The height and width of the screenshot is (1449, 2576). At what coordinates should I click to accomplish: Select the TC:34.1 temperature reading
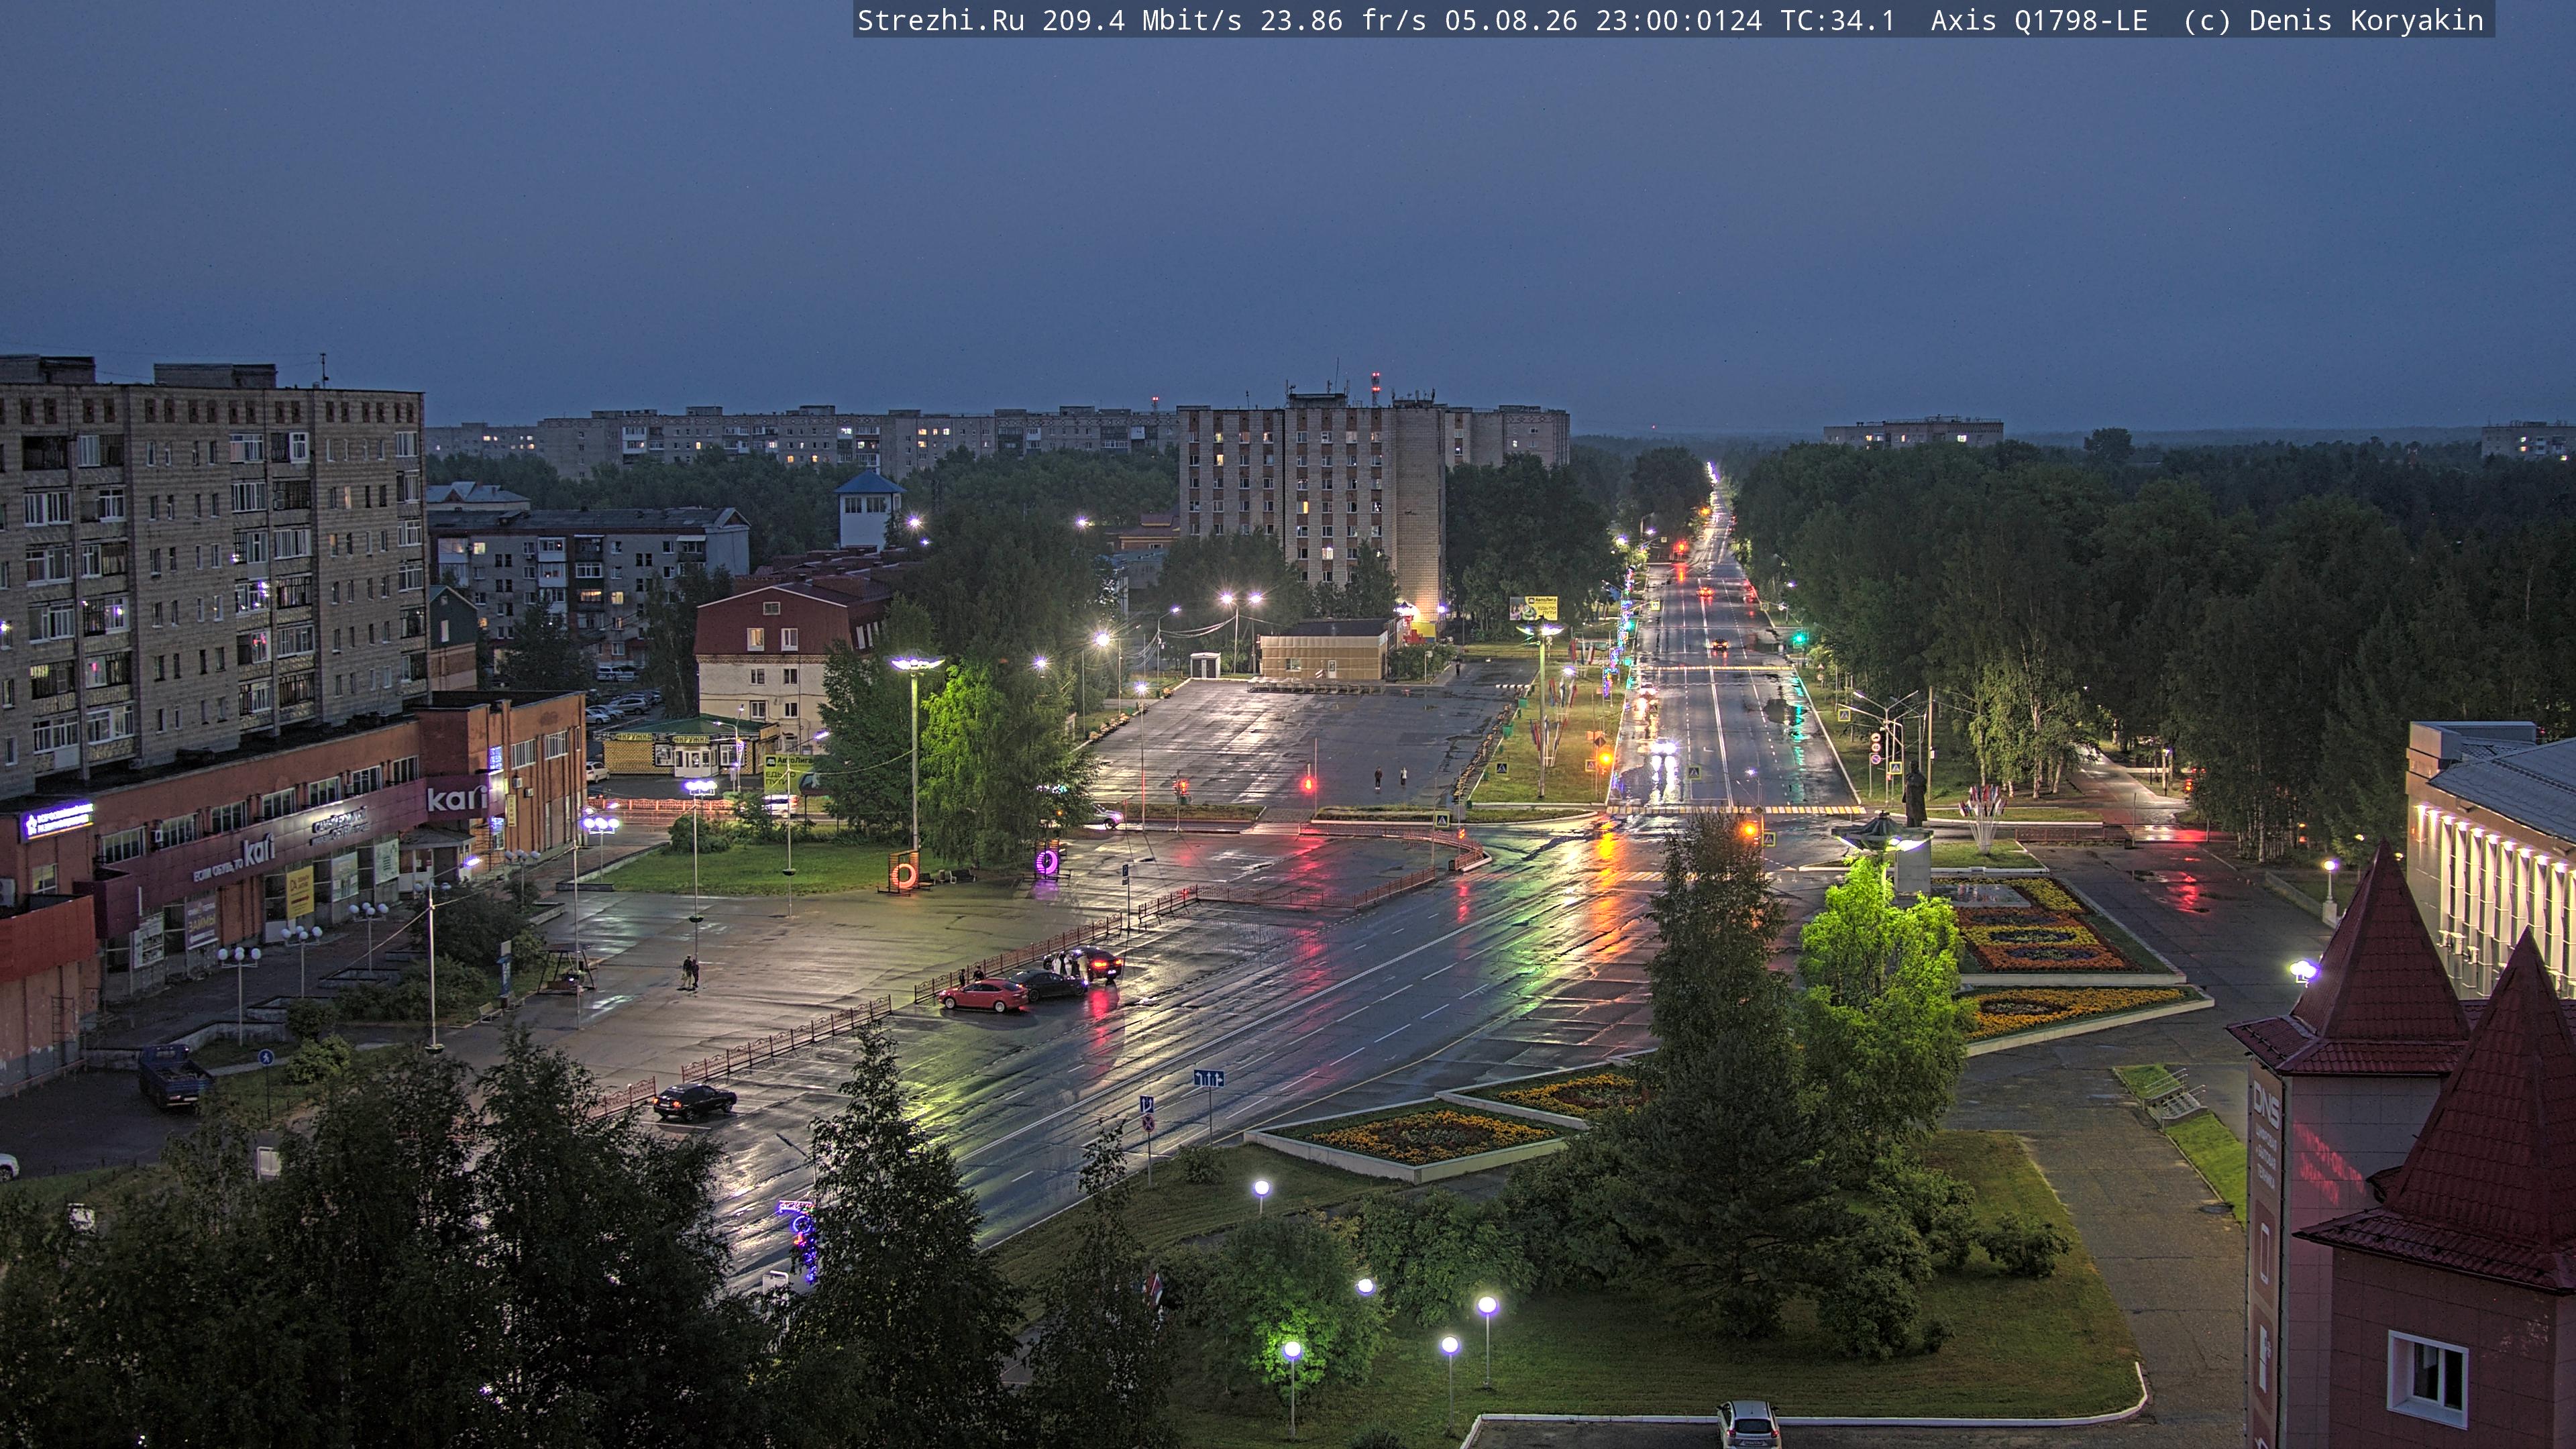(x=1838, y=20)
